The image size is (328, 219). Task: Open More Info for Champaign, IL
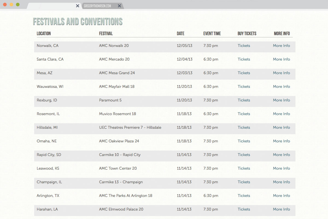tap(282, 182)
